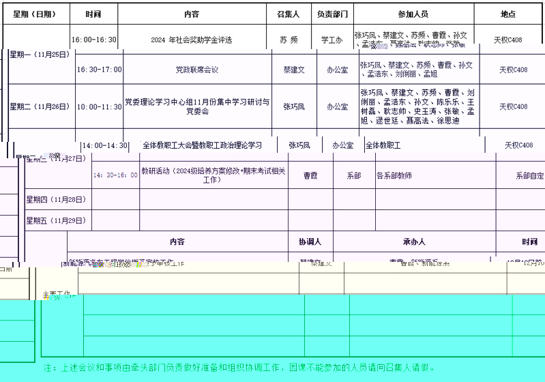This screenshot has height=382, width=545.
Task: Click the 全体教职工大会暨教职工政治理论学习 cell
Action: click(x=203, y=145)
